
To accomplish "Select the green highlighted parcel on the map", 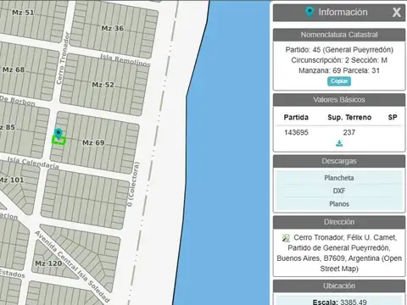I will 59,141.
